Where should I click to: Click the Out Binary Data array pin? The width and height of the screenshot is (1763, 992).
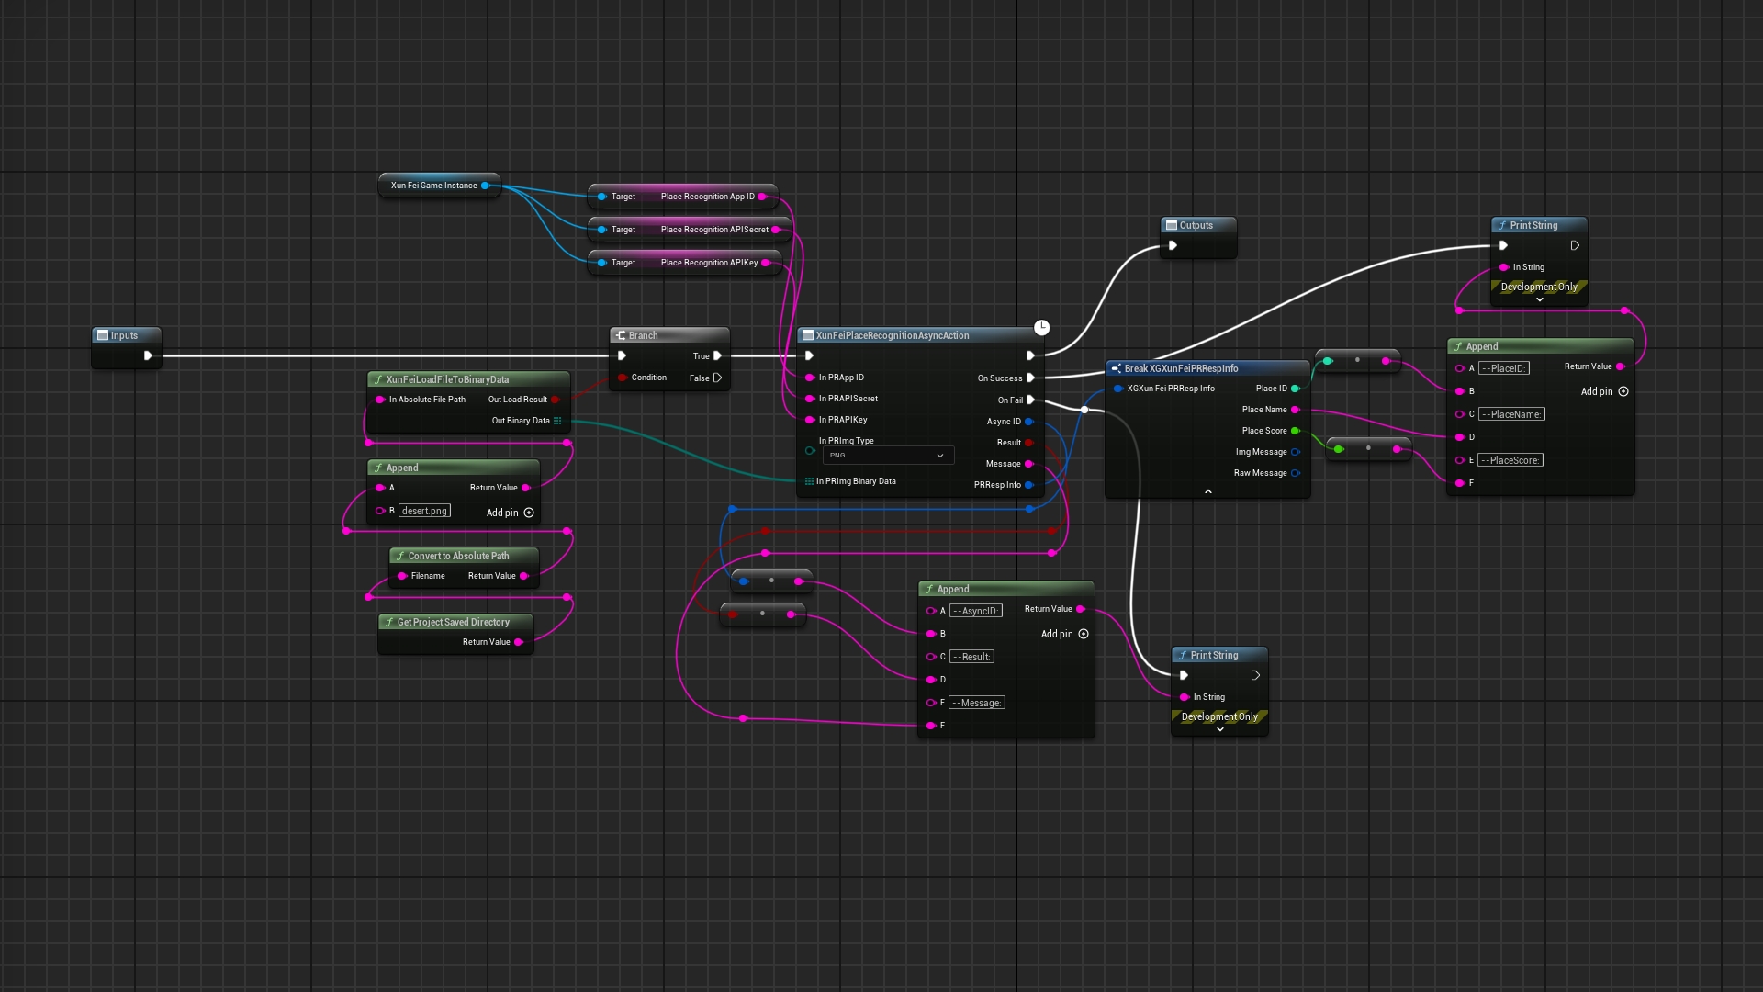557,421
